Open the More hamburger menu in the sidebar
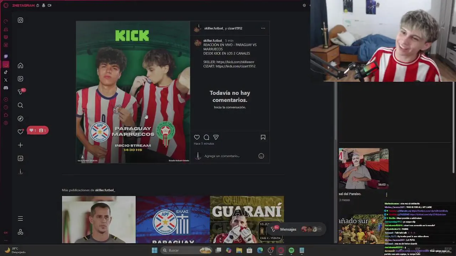456x256 pixels. click(20, 218)
